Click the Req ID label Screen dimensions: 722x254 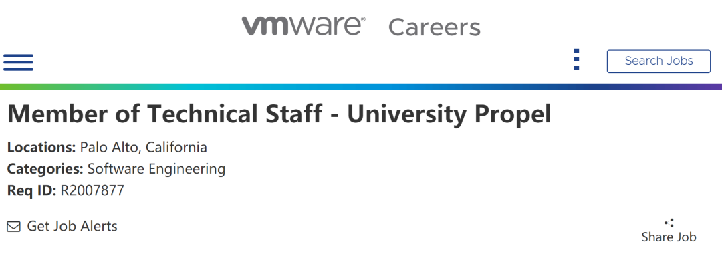(x=32, y=190)
